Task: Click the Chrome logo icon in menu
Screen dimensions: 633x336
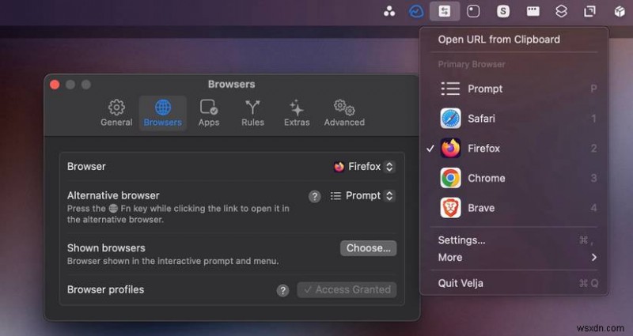Action: pos(450,179)
